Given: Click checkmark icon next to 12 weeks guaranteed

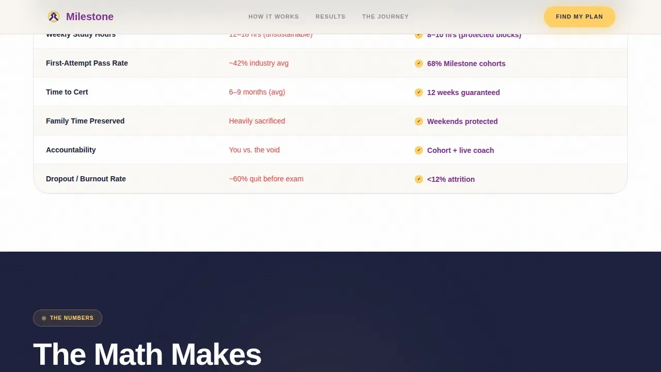Looking at the screenshot, I should pos(419,92).
